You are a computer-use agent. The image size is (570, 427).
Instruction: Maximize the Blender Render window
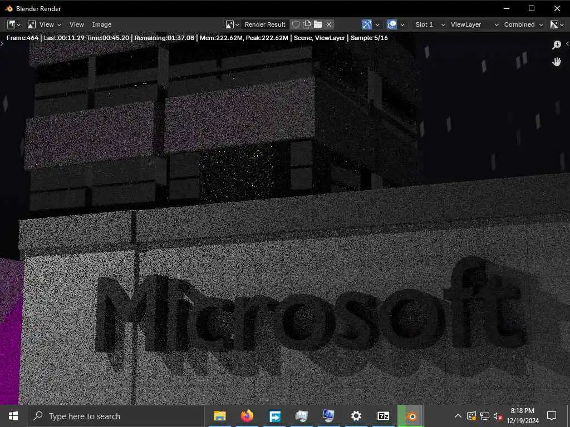point(532,8)
